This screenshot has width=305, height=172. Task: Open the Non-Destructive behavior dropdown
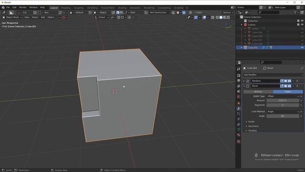click(160, 12)
